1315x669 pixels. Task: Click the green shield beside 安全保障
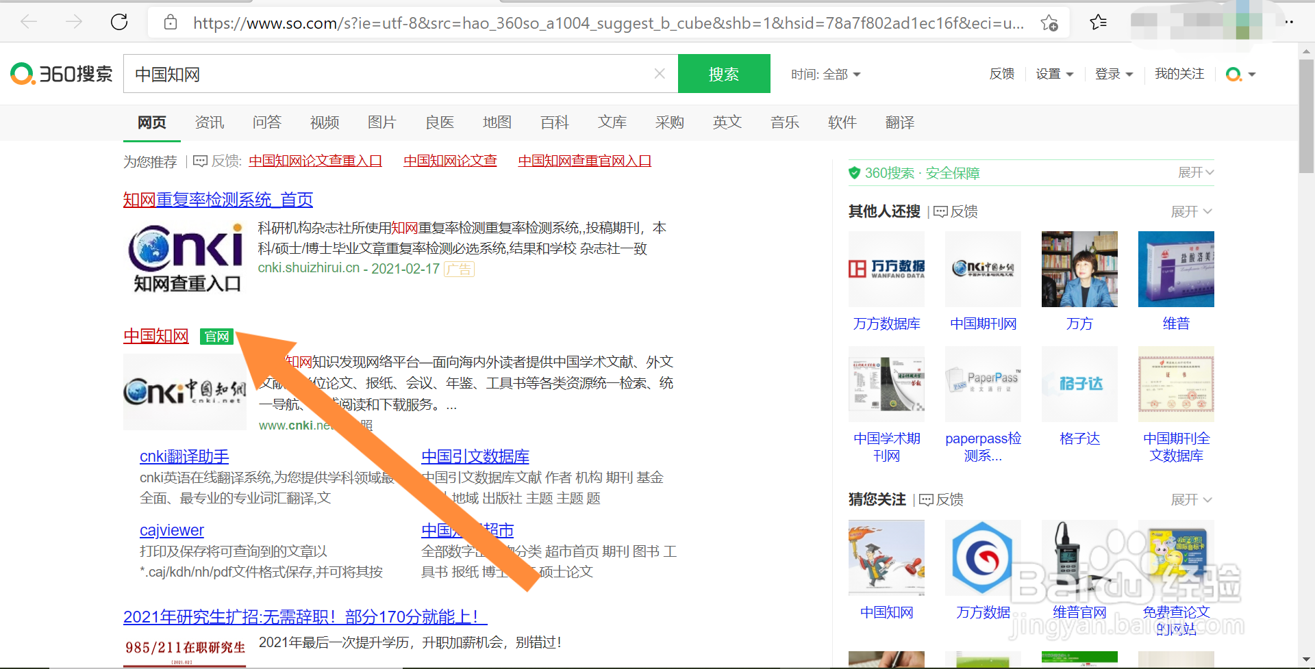(854, 172)
